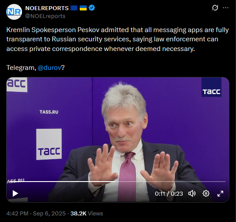Open the @NOELreports handle
236x222 pixels.
click(x=45, y=16)
